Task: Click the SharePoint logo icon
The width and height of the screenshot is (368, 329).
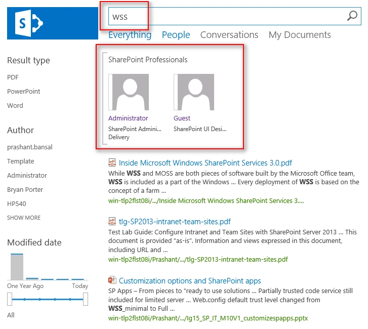Action: (x=29, y=23)
